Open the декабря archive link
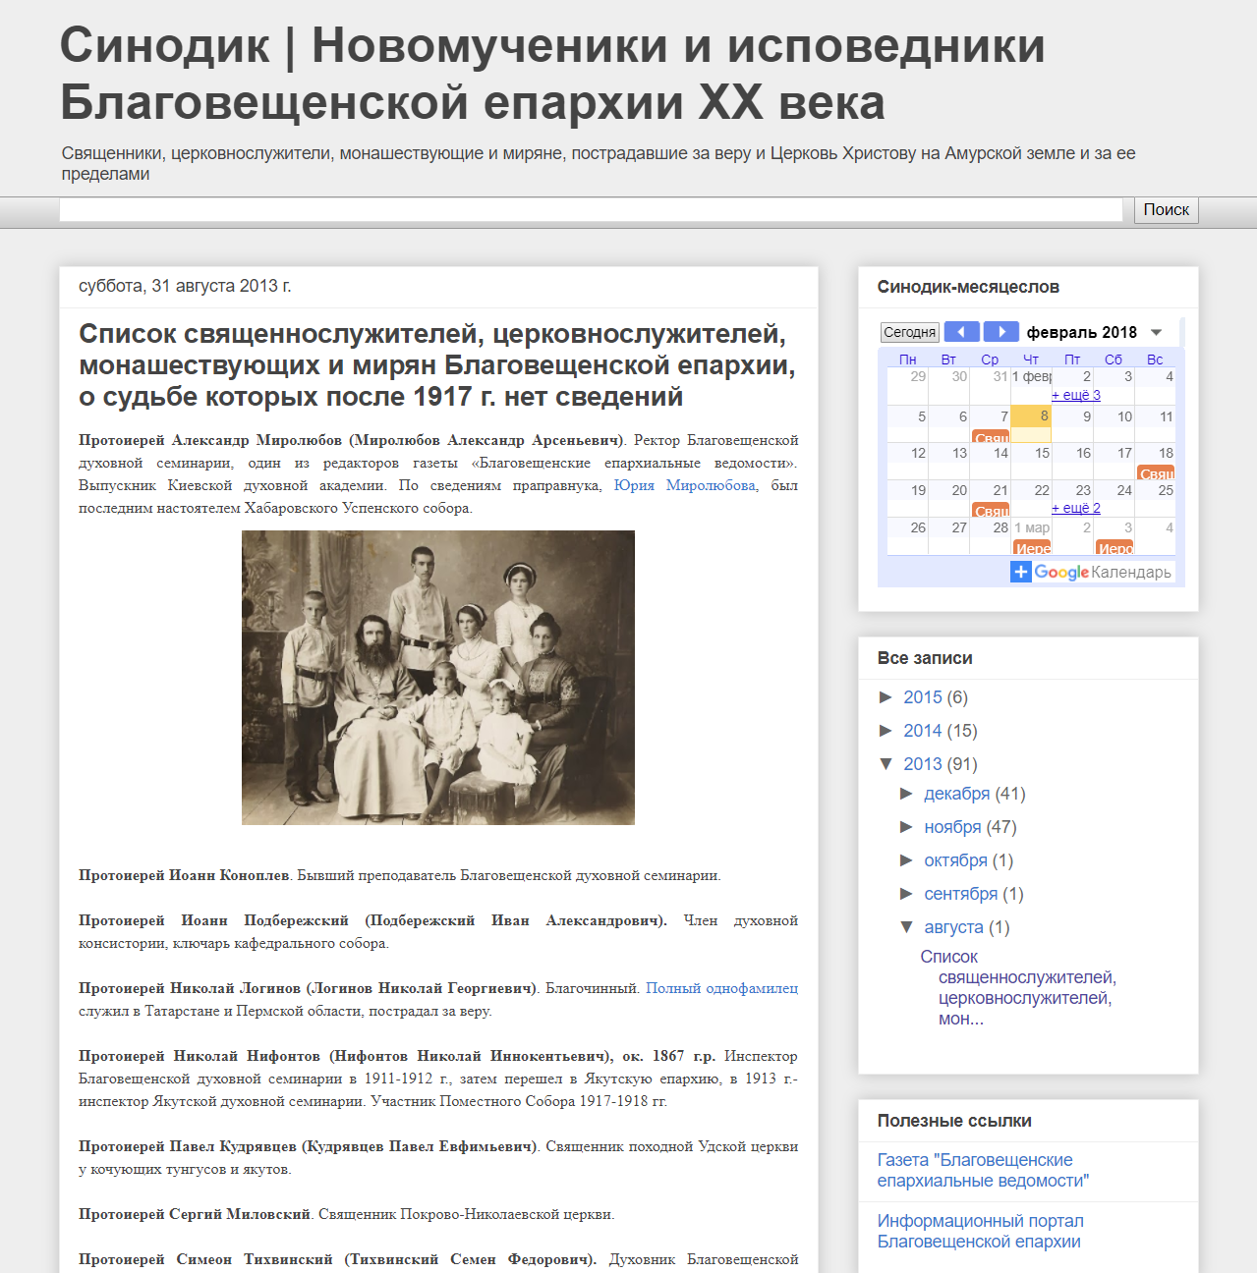Image resolution: width=1257 pixels, height=1273 pixels. [957, 794]
